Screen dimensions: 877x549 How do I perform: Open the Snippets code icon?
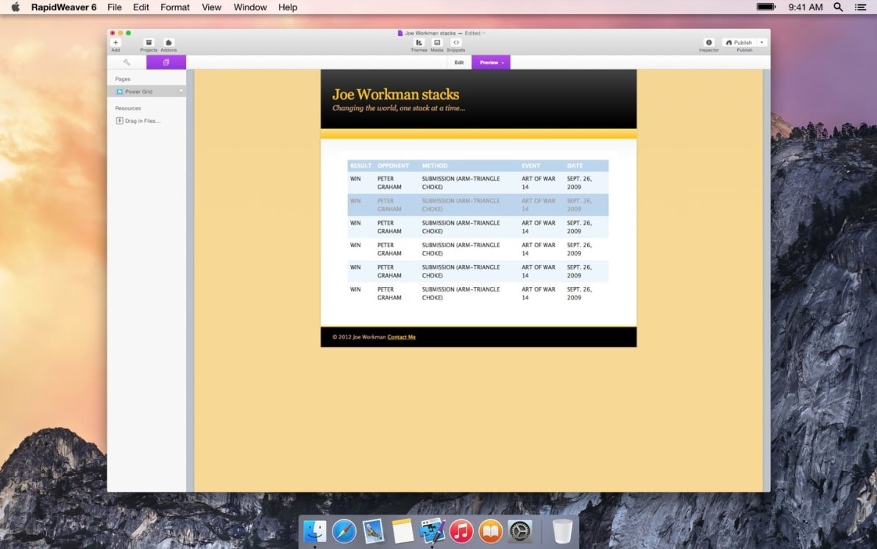456,43
